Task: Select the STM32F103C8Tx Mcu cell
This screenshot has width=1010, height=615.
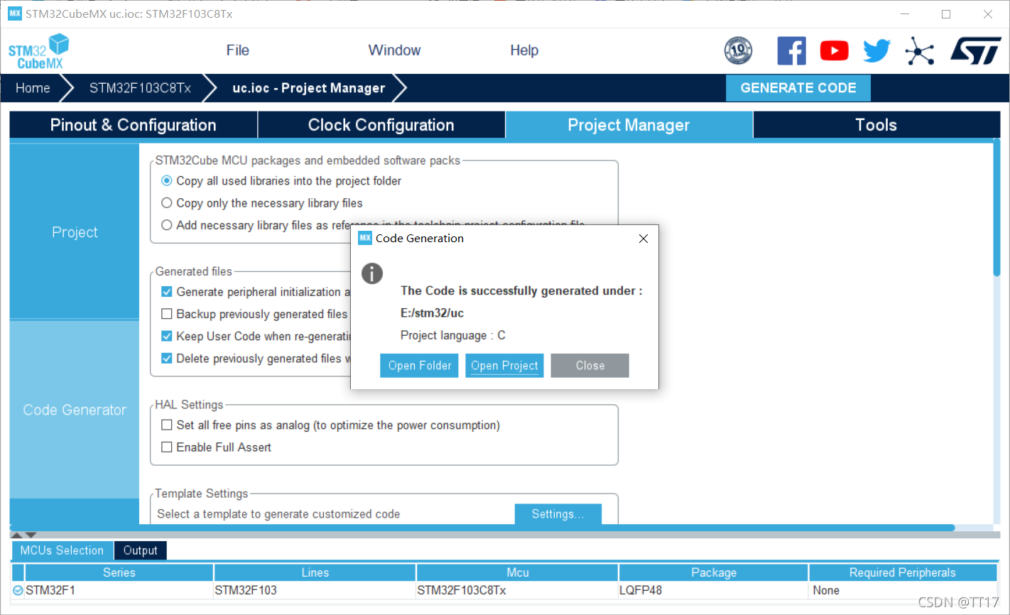Action: (518, 590)
